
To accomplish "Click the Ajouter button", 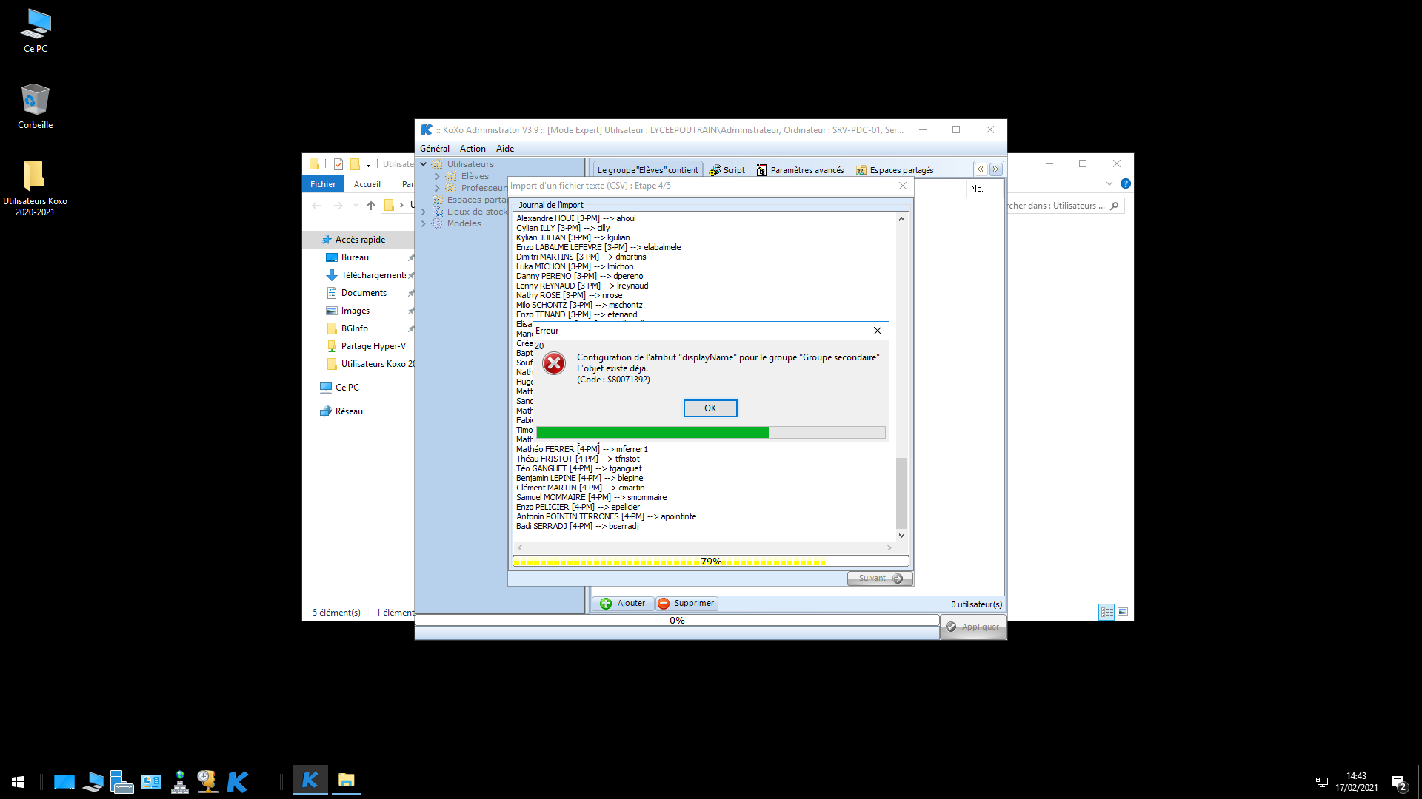I will 623,604.
